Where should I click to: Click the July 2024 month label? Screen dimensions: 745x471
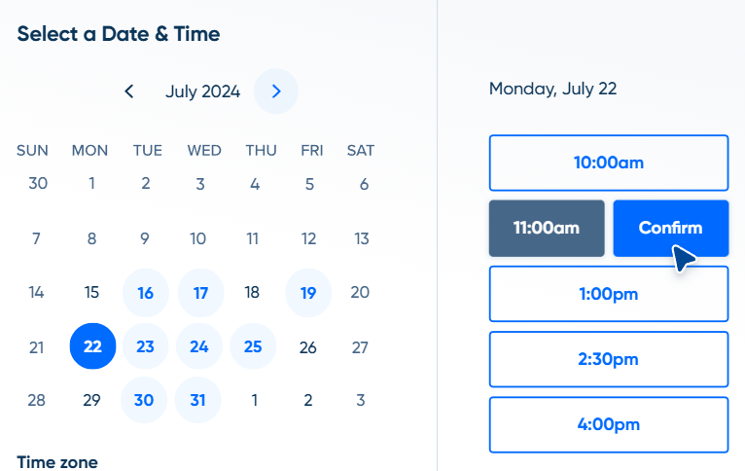[x=202, y=91]
